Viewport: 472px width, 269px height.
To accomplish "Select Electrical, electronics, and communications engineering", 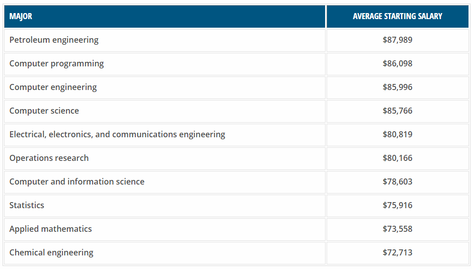I will [117, 134].
